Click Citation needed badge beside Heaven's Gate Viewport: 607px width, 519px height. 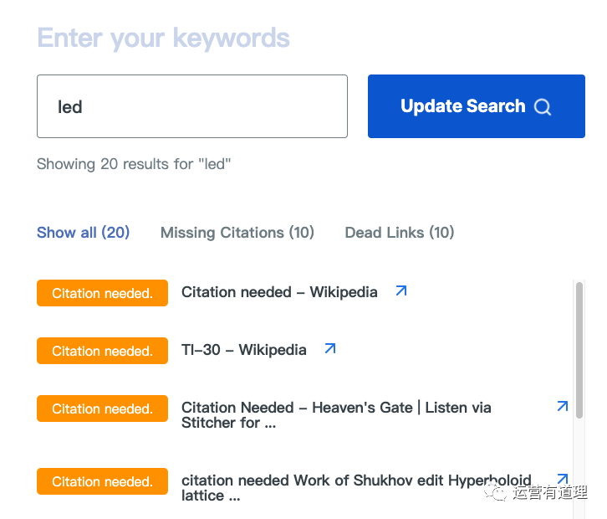click(x=103, y=409)
